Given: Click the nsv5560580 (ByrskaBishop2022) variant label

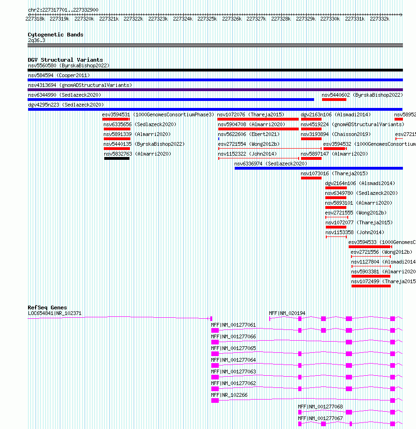Looking at the screenshot, I should coord(69,66).
